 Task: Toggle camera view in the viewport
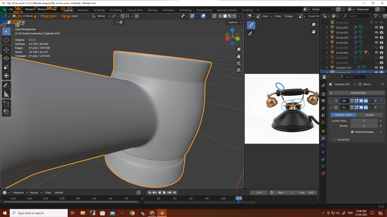[239, 63]
